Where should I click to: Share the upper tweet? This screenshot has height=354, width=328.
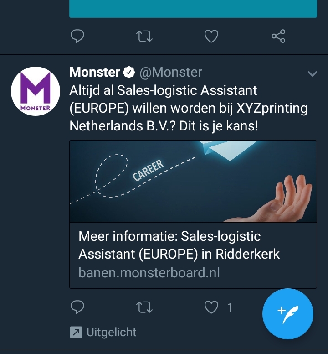[x=278, y=36]
